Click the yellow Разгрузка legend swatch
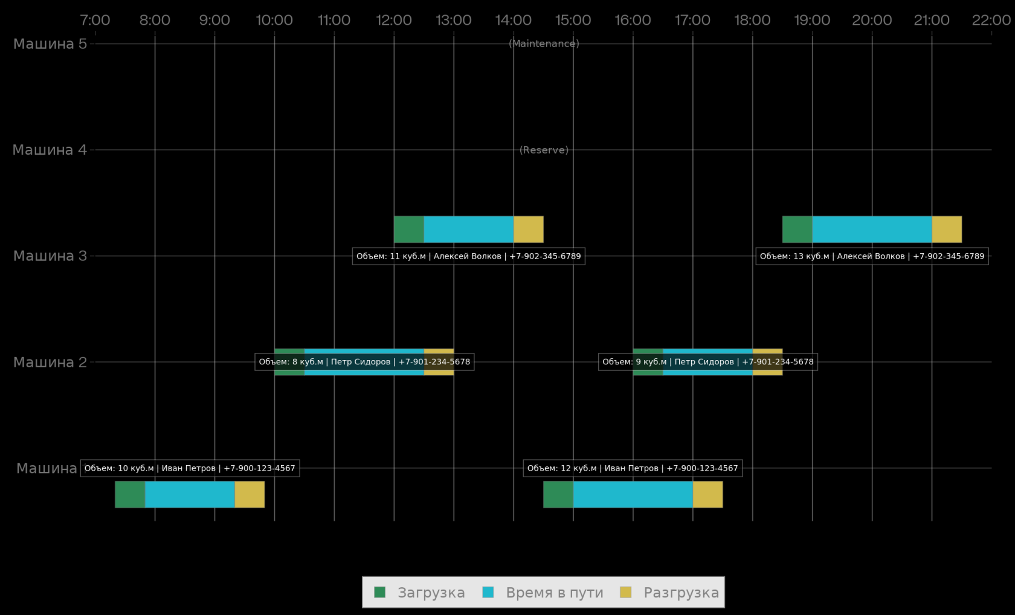This screenshot has height=615, width=1015. coord(625,592)
